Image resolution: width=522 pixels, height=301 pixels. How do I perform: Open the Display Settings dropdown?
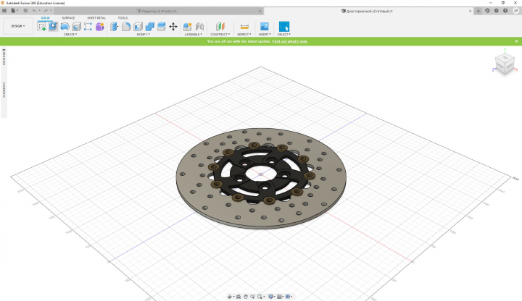pyautogui.click(x=272, y=297)
